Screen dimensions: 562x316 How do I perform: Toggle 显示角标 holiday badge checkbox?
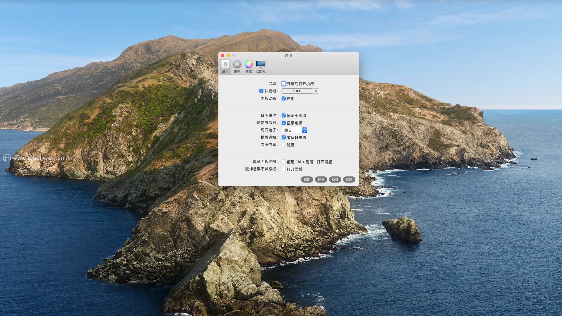pos(284,123)
